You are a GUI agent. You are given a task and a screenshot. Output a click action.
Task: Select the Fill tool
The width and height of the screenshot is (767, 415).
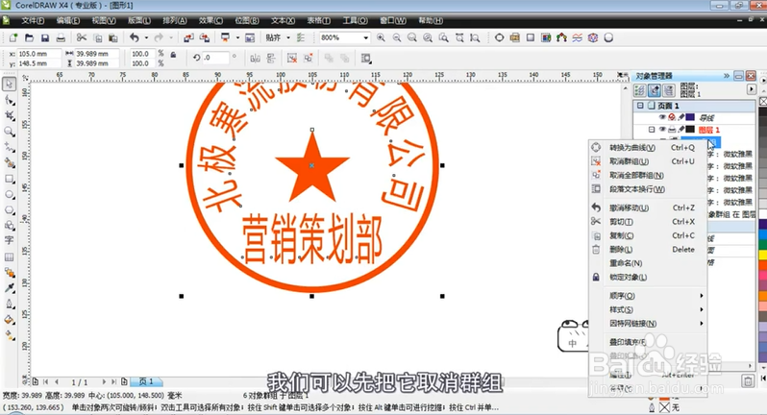point(9,320)
